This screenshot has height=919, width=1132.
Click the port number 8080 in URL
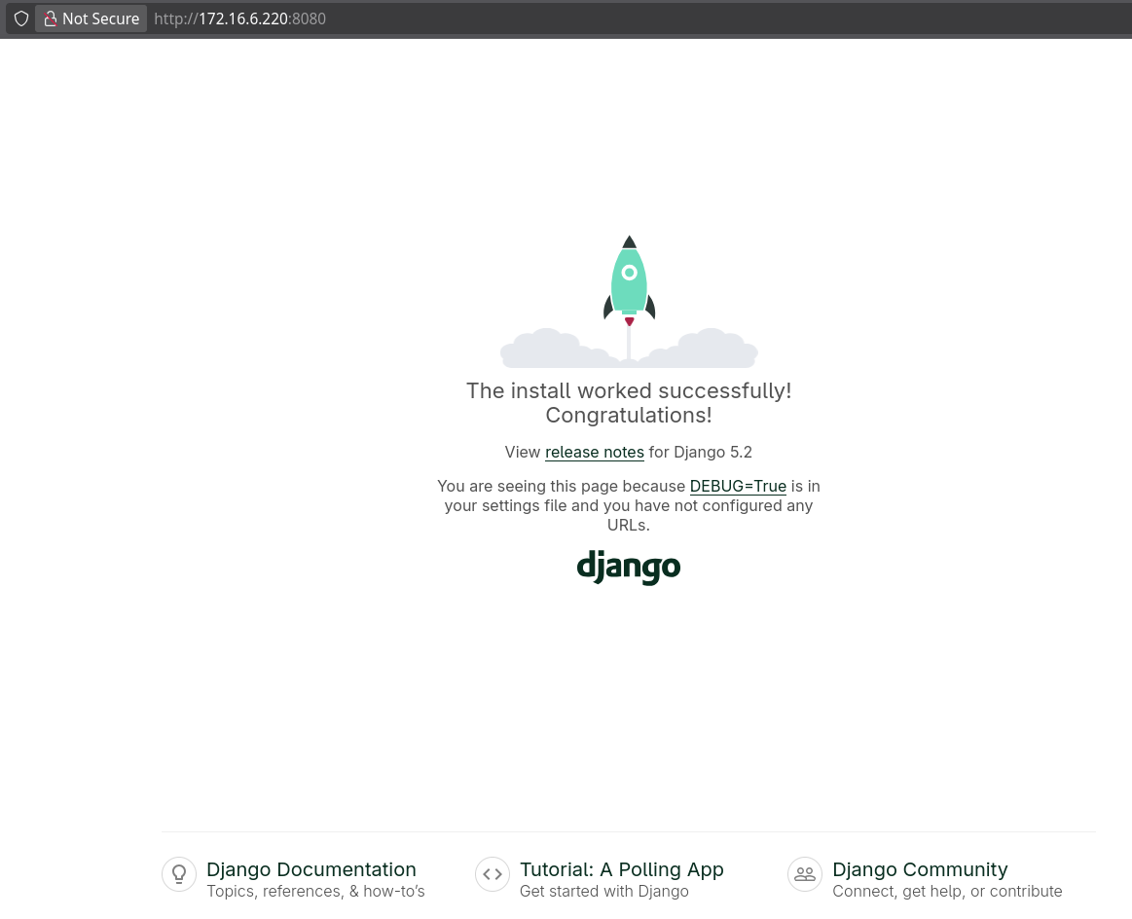pyautogui.click(x=309, y=18)
